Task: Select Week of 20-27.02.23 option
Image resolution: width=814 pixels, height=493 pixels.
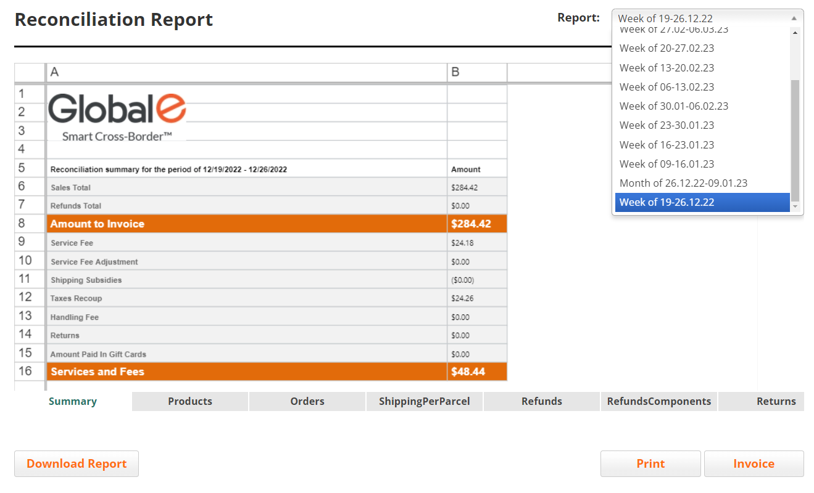Action: (x=702, y=48)
